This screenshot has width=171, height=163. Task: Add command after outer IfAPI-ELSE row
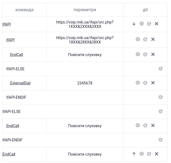[x=161, y=111]
